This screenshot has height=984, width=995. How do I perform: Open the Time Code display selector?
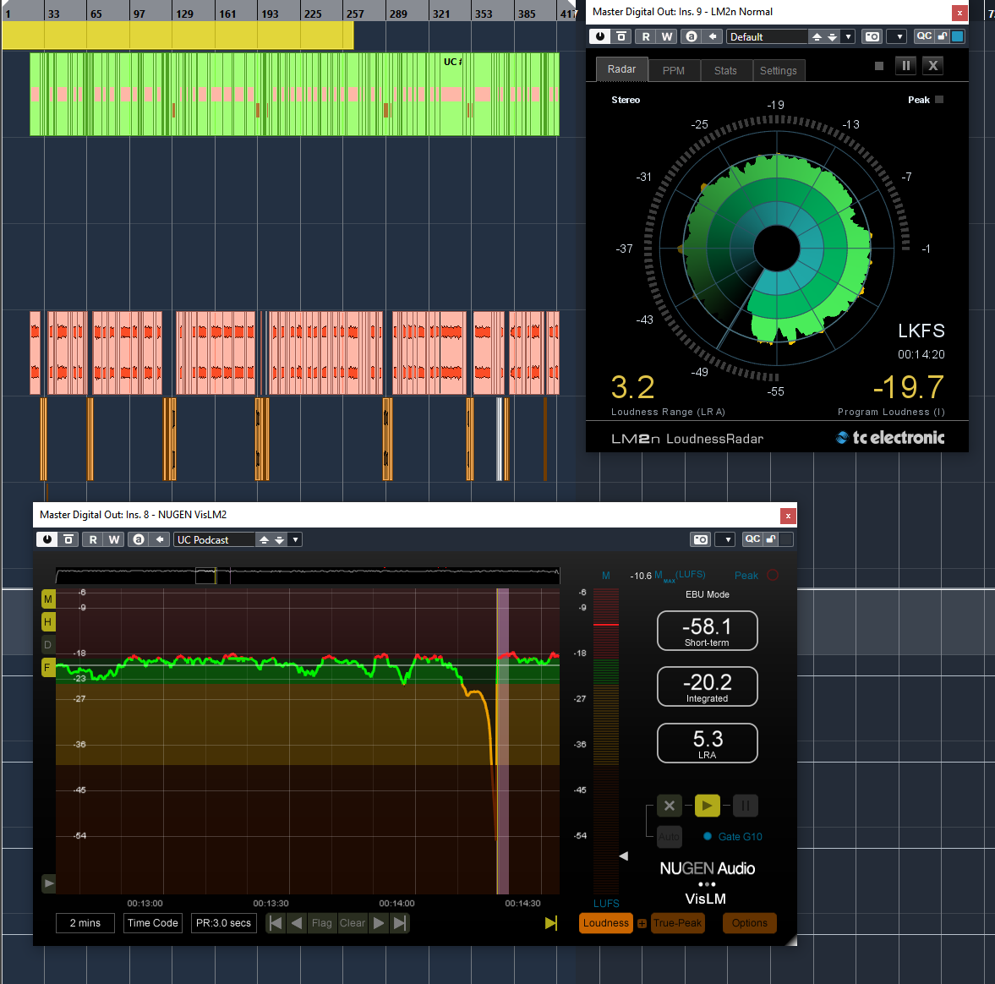[152, 923]
